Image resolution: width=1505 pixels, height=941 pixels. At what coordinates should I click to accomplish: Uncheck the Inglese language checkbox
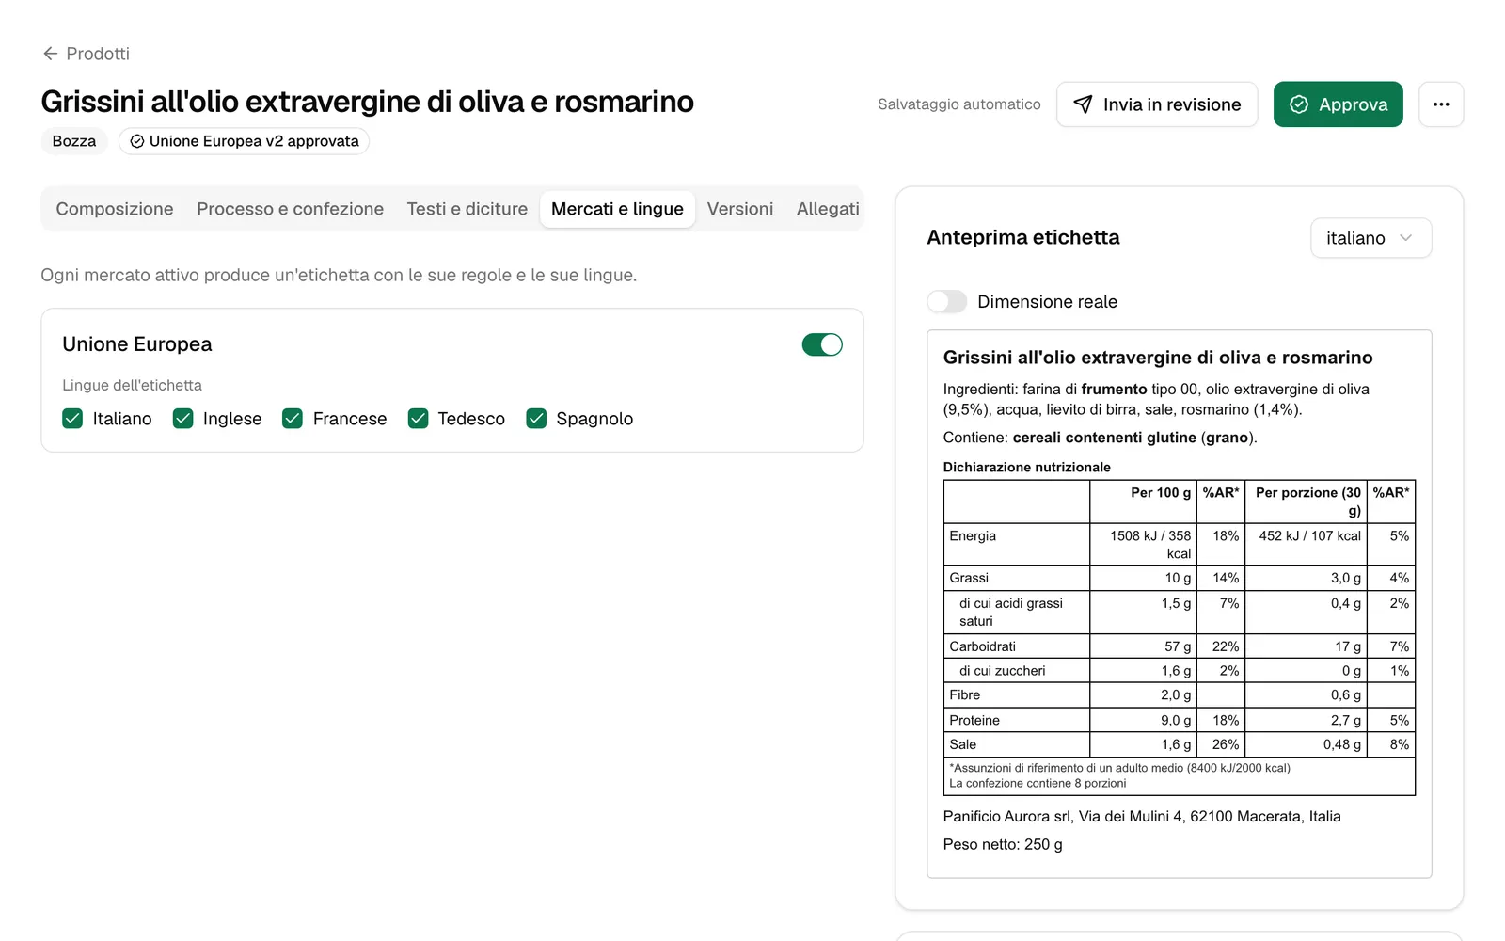[x=183, y=418]
